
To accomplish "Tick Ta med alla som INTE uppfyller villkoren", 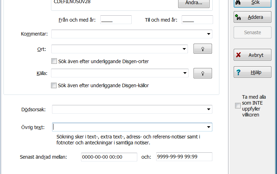I will click(x=238, y=106).
